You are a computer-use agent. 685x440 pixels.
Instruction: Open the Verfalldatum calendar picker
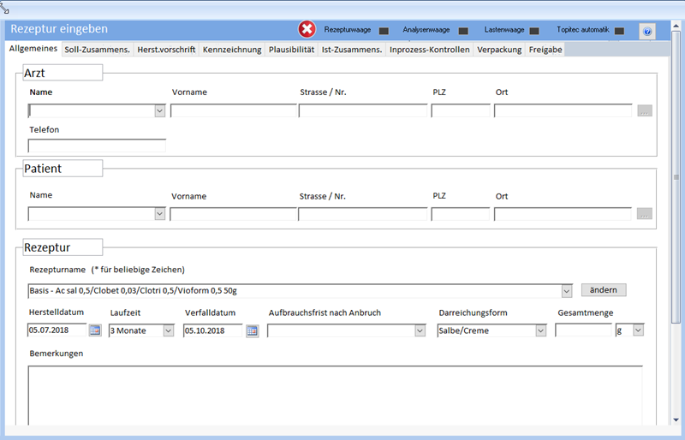click(252, 330)
